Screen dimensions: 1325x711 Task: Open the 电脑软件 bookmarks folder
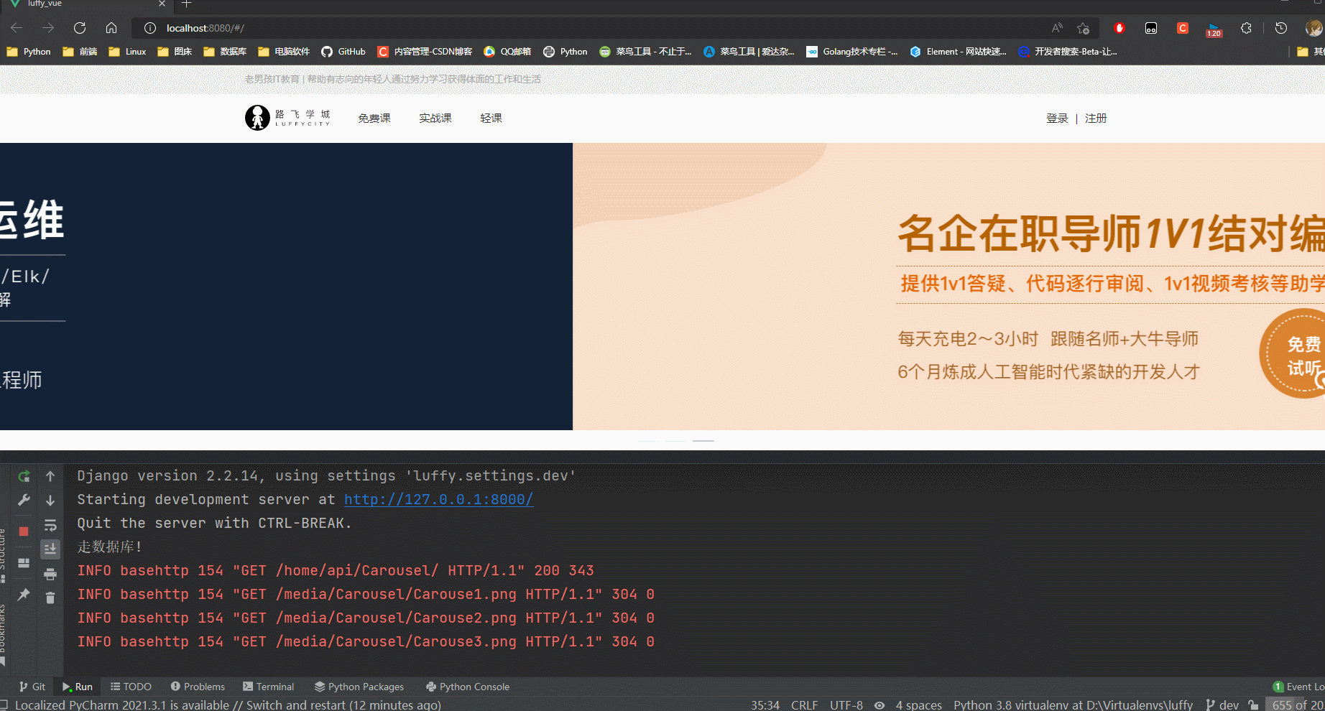pos(284,52)
